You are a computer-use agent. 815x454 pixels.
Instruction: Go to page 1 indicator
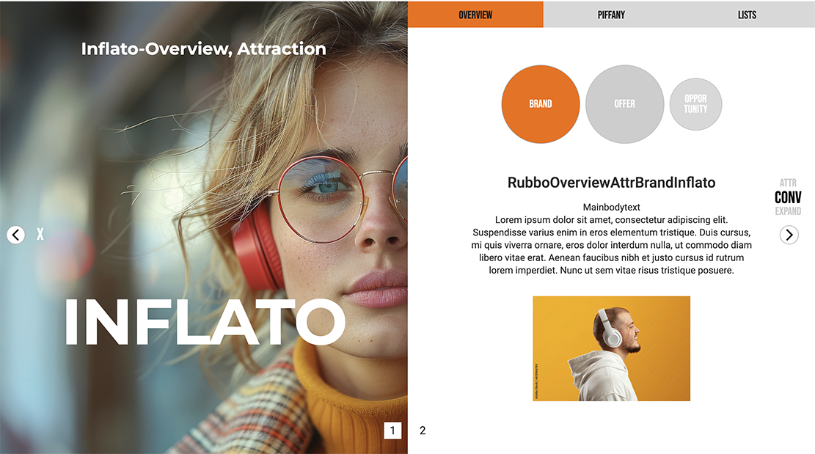[392, 430]
